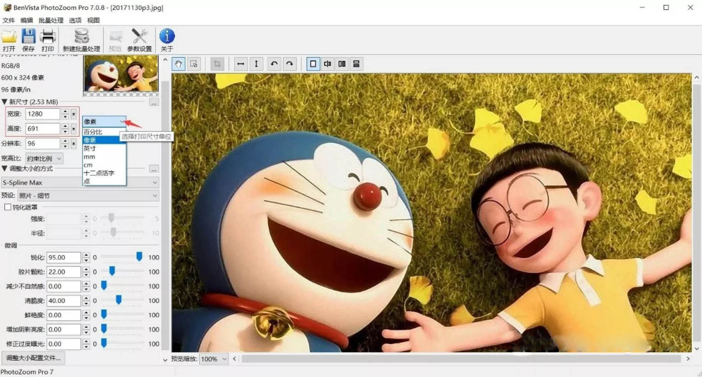The image size is (702, 377).
Task: Click the 宽度 value field
Action: point(42,114)
